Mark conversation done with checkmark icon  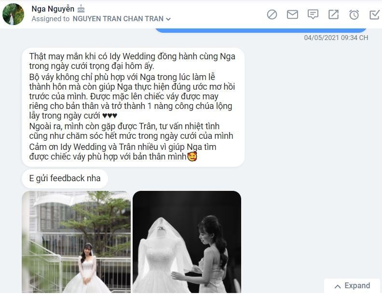pyautogui.click(x=374, y=14)
